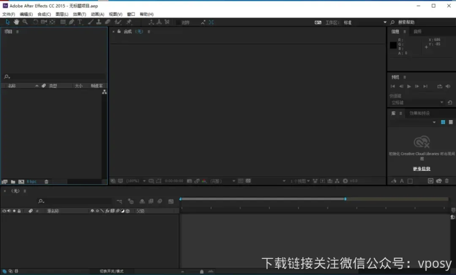Mute audio in preview panel
This screenshot has width=456, height=275.
tap(448, 86)
